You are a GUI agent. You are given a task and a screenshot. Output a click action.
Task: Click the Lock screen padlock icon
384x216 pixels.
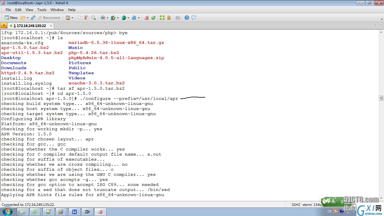[169, 18]
